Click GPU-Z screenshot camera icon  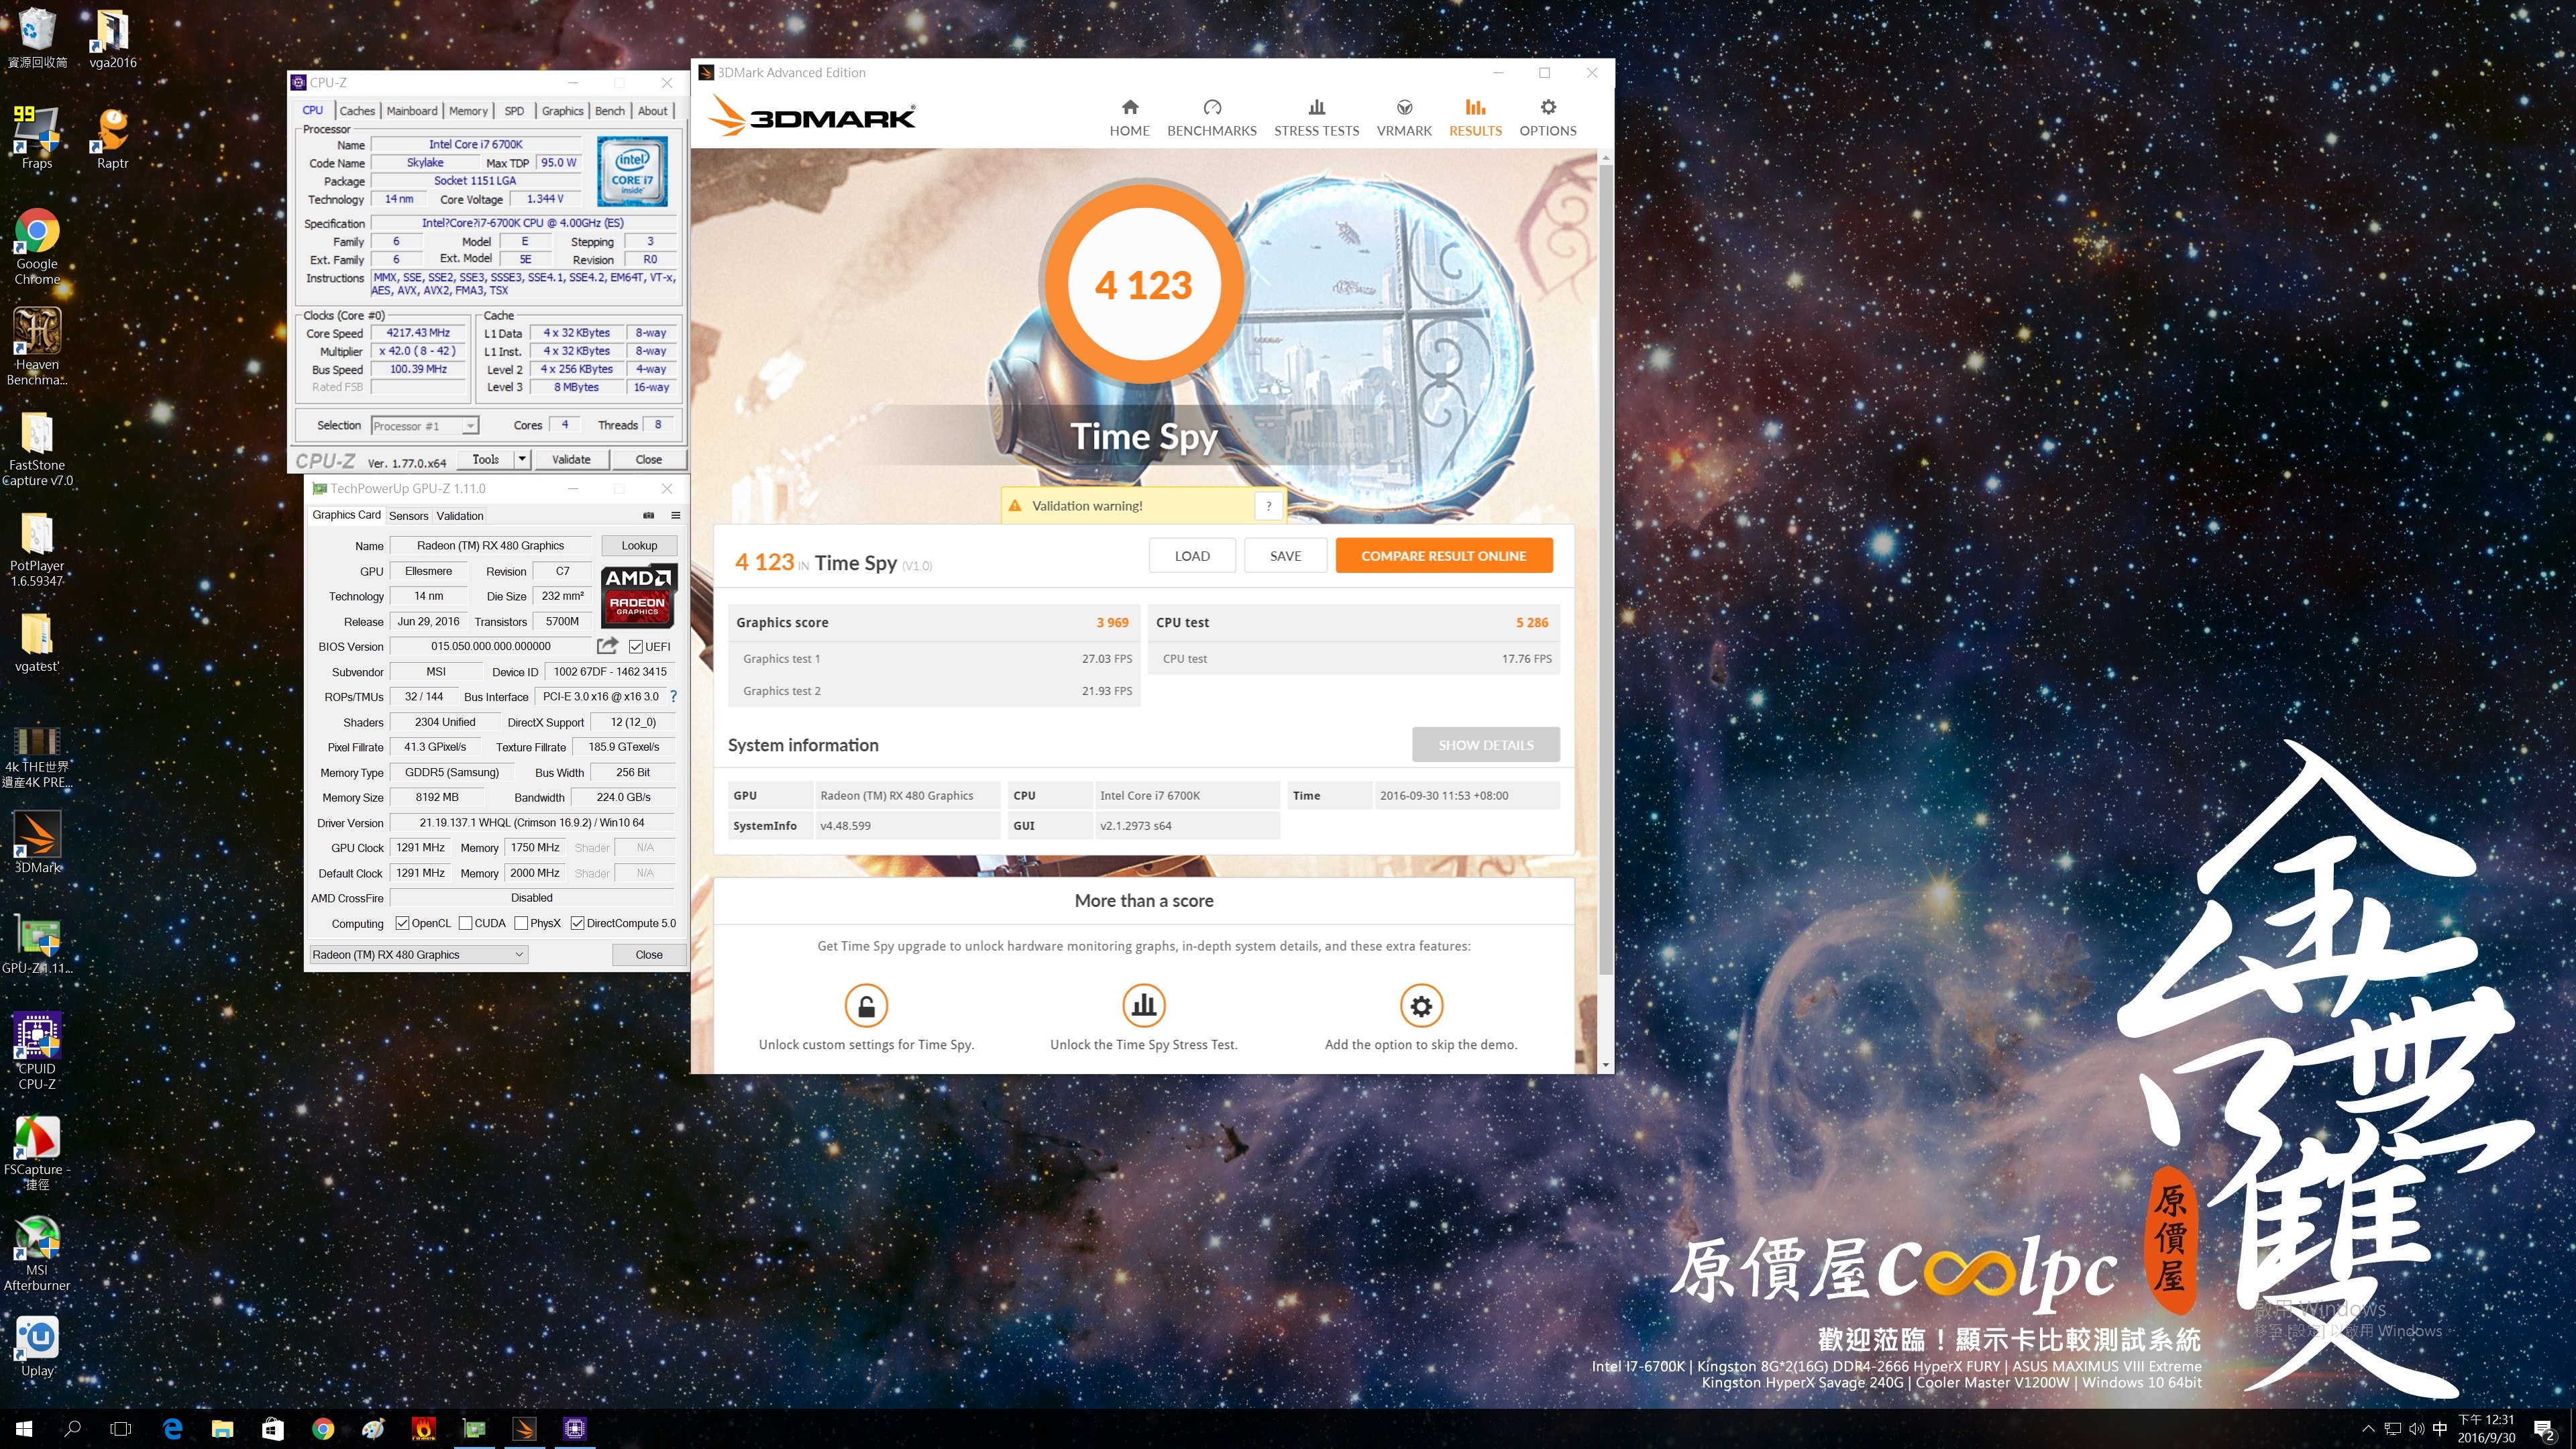pyautogui.click(x=648, y=515)
